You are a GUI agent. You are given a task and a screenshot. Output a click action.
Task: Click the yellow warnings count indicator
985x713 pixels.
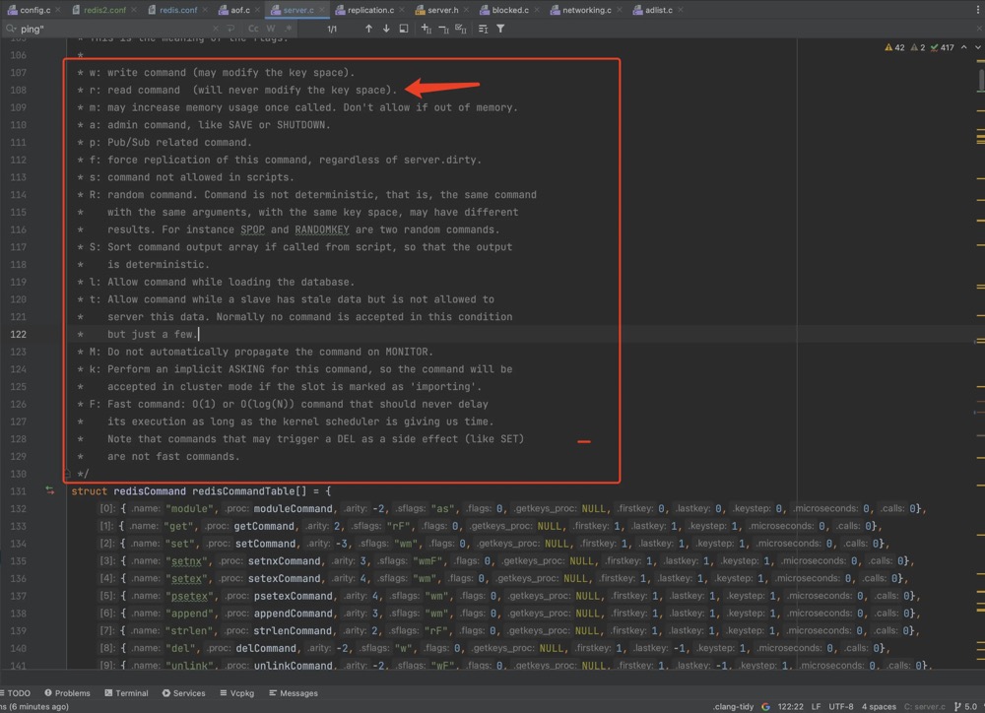point(895,47)
